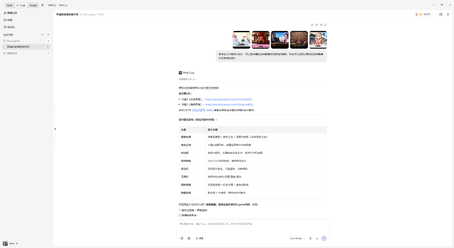
Task: Open the first thumbnail with pink-haired character
Action: click(241, 39)
